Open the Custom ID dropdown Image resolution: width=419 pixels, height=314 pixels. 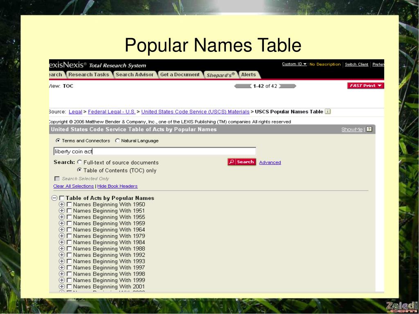[294, 64]
